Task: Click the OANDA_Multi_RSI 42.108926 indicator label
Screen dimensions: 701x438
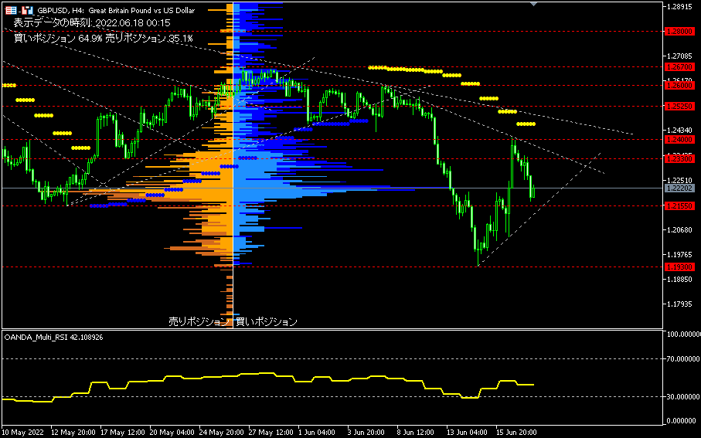Action: point(53,338)
